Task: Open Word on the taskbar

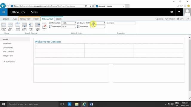Action: 91,104
